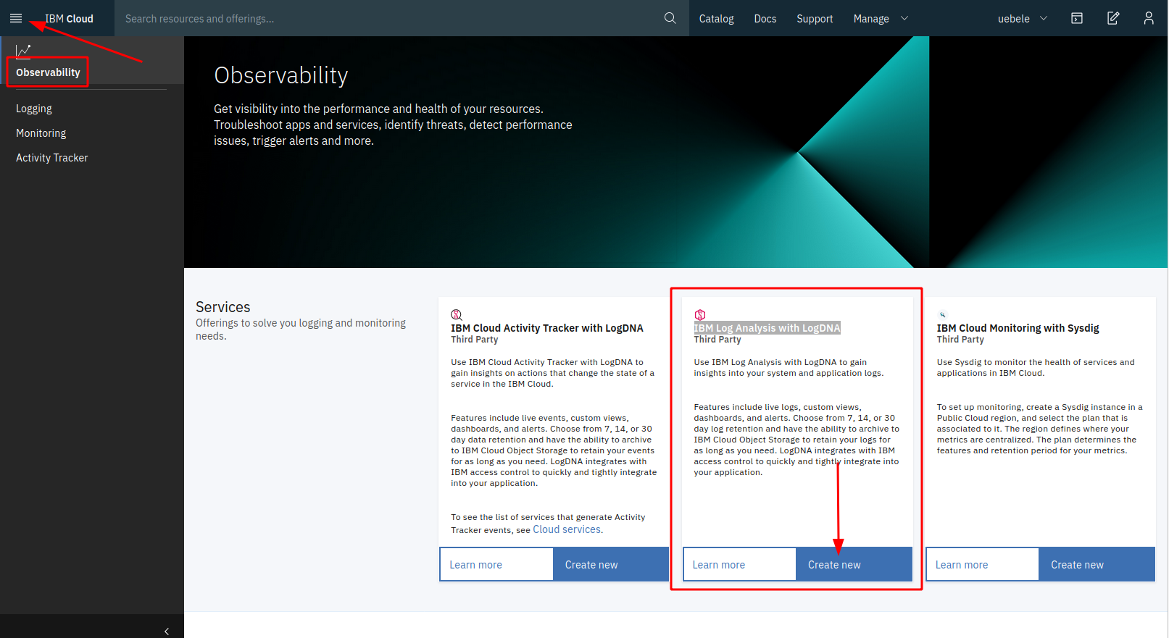Click the Log Analysis with LogDNA card icon
Viewport: 1169px width, 638px height.
(x=700, y=315)
